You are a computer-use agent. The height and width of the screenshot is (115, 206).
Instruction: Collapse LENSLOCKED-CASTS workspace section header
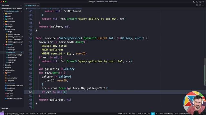click(12, 9)
